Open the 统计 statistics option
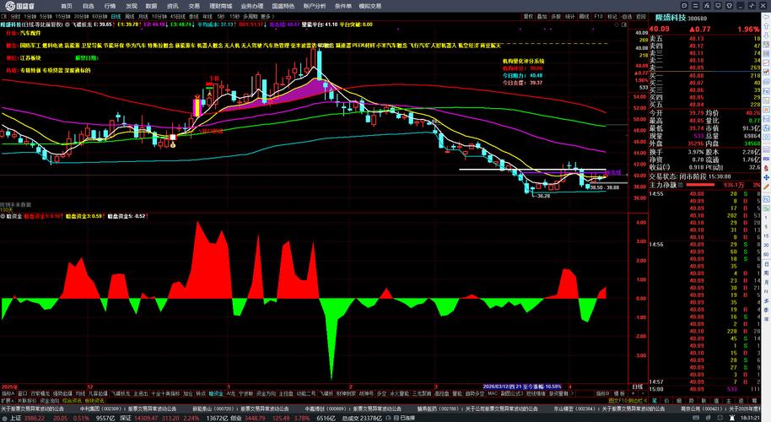The width and height of the screenshot is (771, 422). (x=570, y=16)
